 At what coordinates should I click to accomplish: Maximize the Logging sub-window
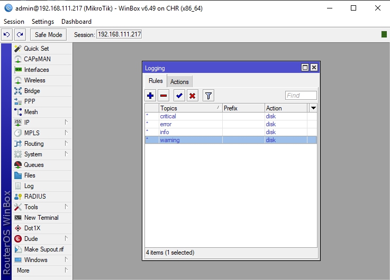click(305, 68)
